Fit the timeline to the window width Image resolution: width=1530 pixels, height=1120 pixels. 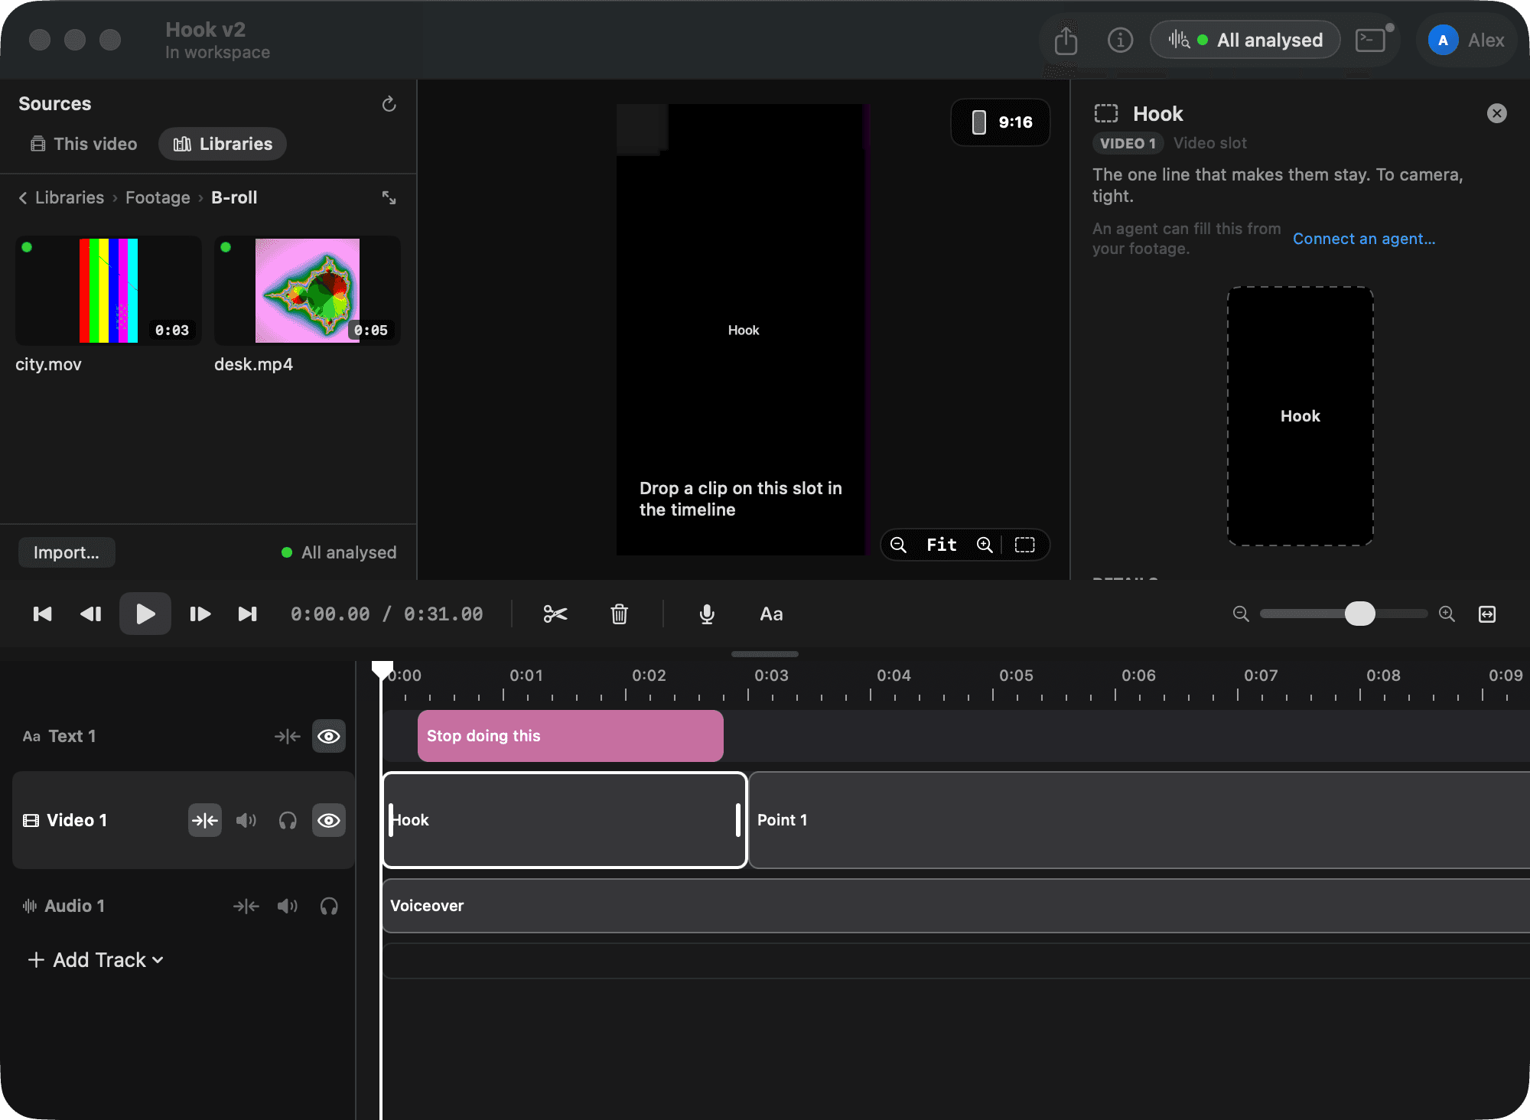pyautogui.click(x=1487, y=614)
